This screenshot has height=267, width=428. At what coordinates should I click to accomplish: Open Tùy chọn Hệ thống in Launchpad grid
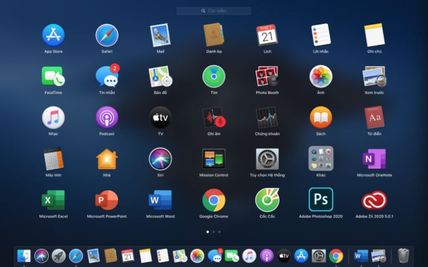267,159
